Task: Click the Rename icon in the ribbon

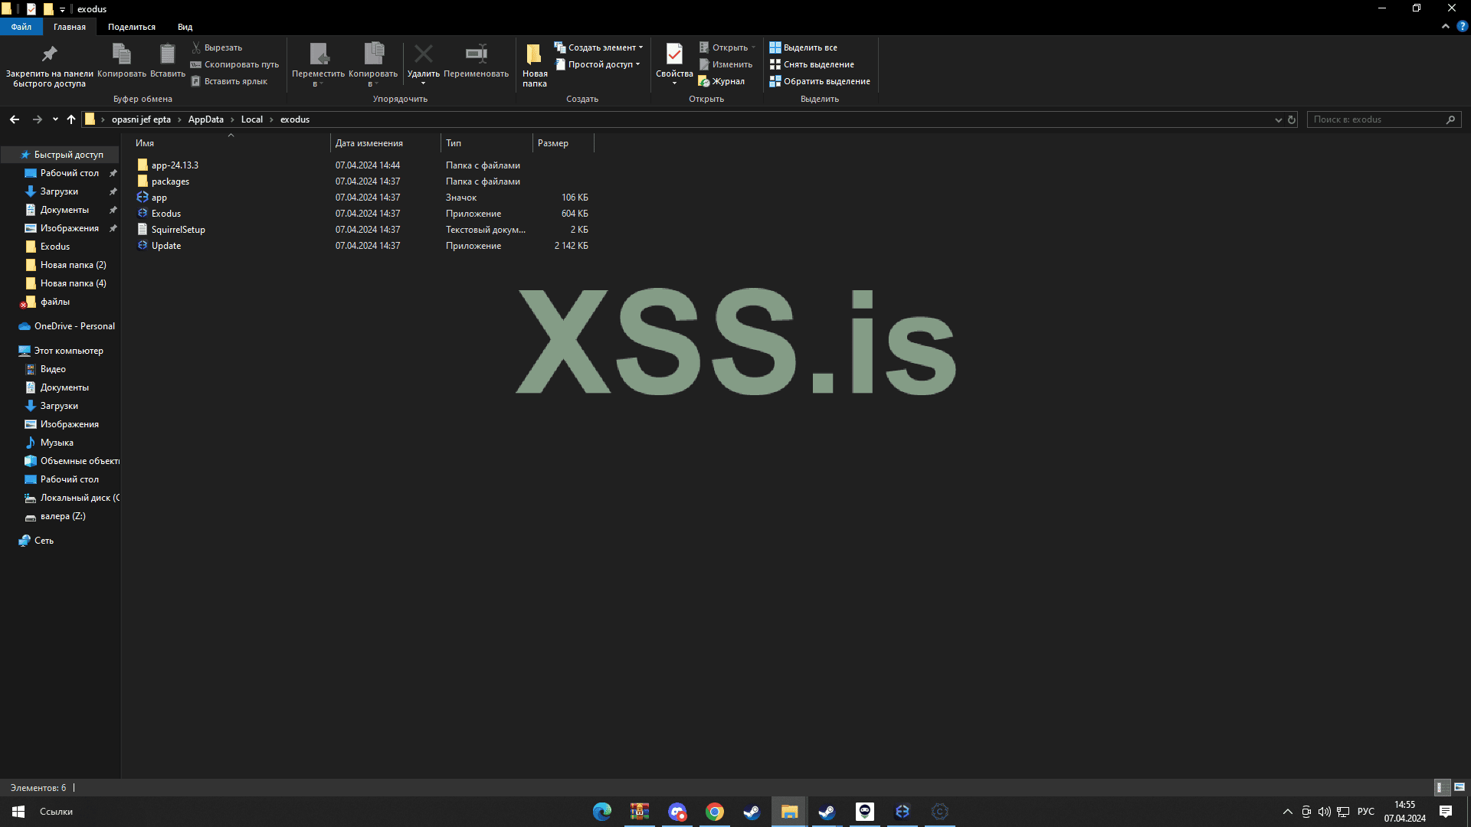Action: click(476, 54)
